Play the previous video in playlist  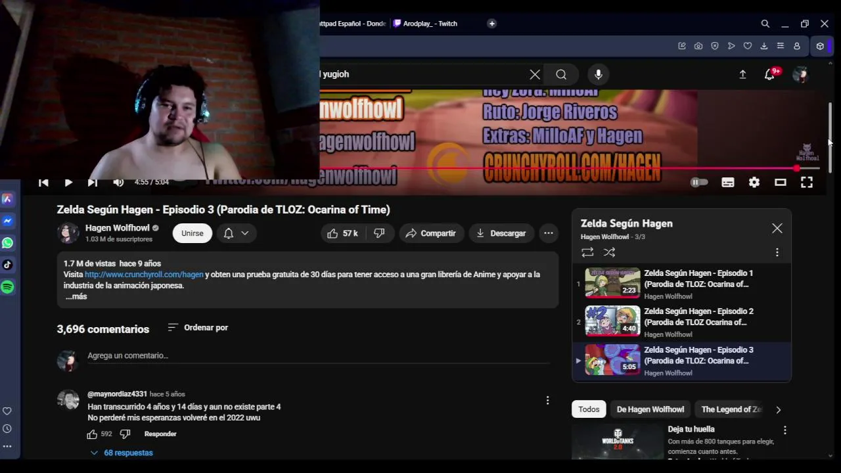43,183
